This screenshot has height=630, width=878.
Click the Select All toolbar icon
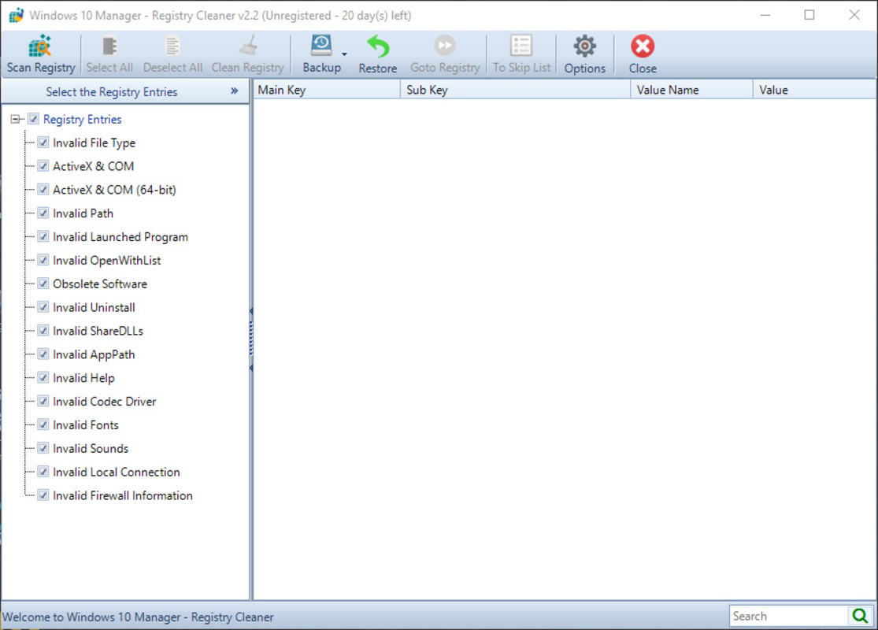tap(109, 46)
